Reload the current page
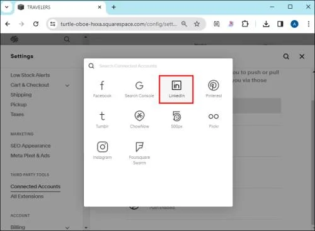The height and width of the screenshot is (231, 315). coord(36,24)
